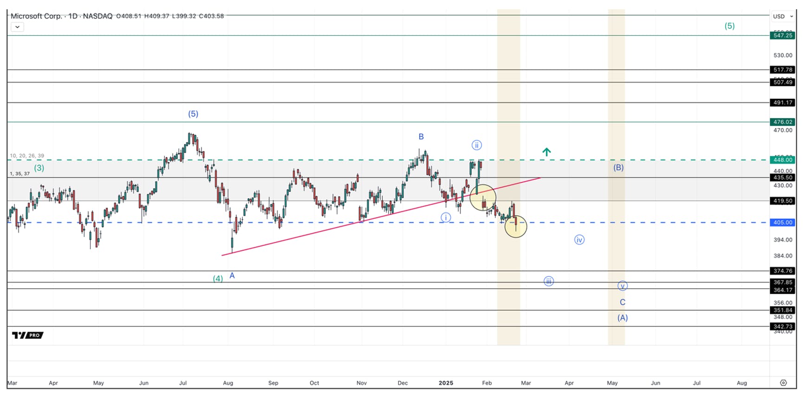Select the pink ascending trendline
This screenshot has height=397, width=805.
(381, 216)
